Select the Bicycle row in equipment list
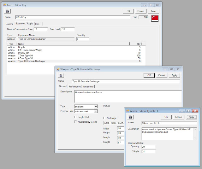The height and width of the screenshot is (169, 202). (74, 47)
